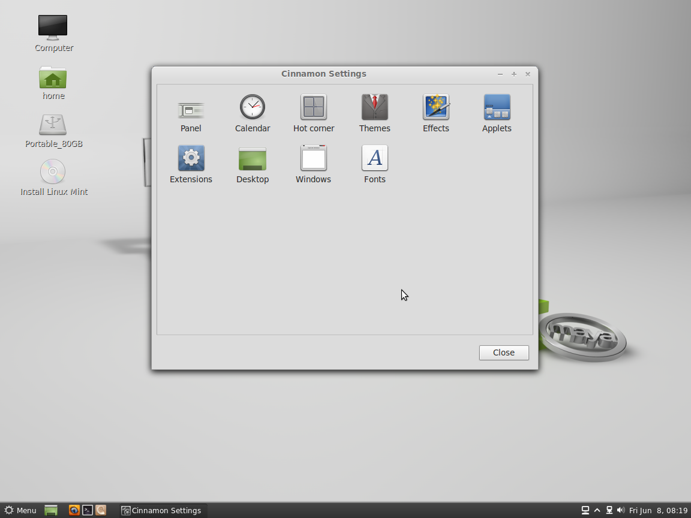Screen dimensions: 691x518
Task: Launch Firefox from the panel launcher
Action: tap(74, 510)
